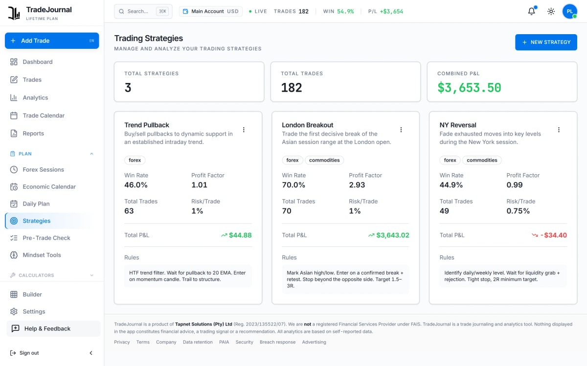587x366 pixels.
Task: Click the TradeJournal logo icon
Action: click(x=14, y=13)
